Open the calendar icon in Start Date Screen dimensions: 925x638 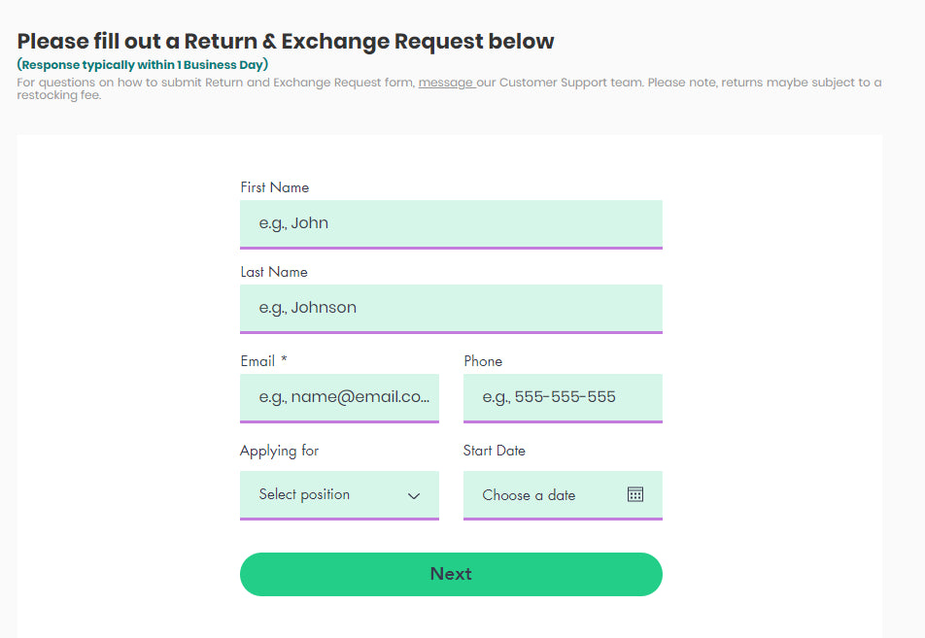635,494
